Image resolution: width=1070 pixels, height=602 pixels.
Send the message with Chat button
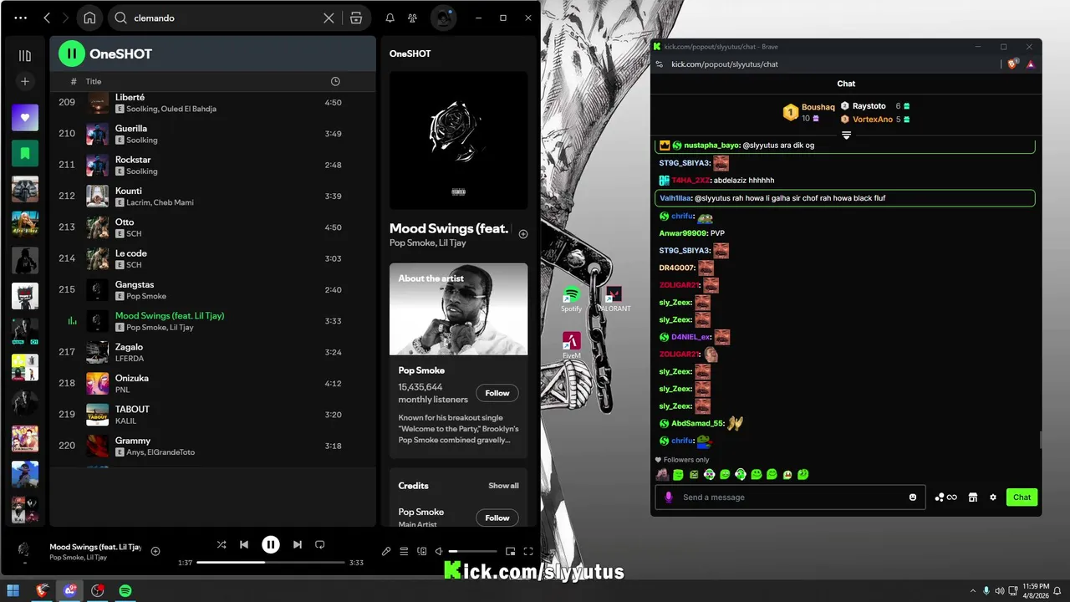click(1022, 497)
